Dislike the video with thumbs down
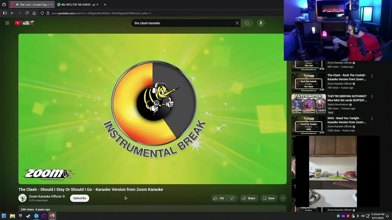The image size is (392, 220). (232, 198)
